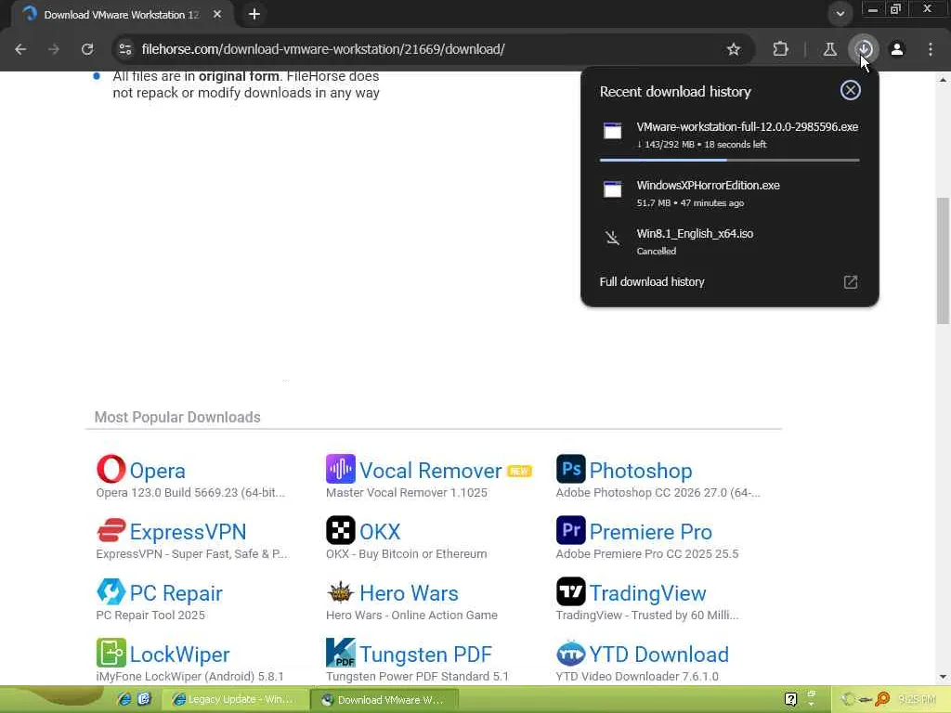Click the address bar URL
This screenshot has width=951, height=713.
pyautogui.click(x=322, y=49)
